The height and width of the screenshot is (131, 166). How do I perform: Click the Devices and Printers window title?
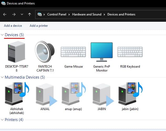(21, 3)
